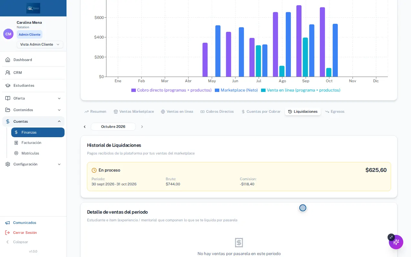Click the collapse arrows icon near assistant
The image size is (411, 257).
tap(391, 237)
